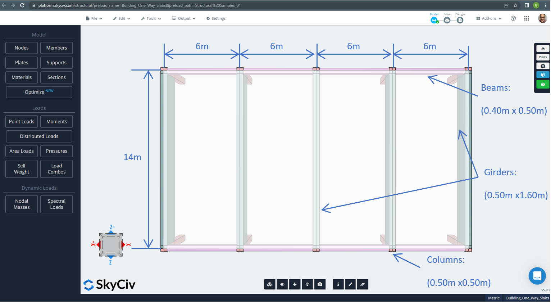Open the SkyCiv chat support bubble
Screen dimensions: 551x302
tap(537, 276)
